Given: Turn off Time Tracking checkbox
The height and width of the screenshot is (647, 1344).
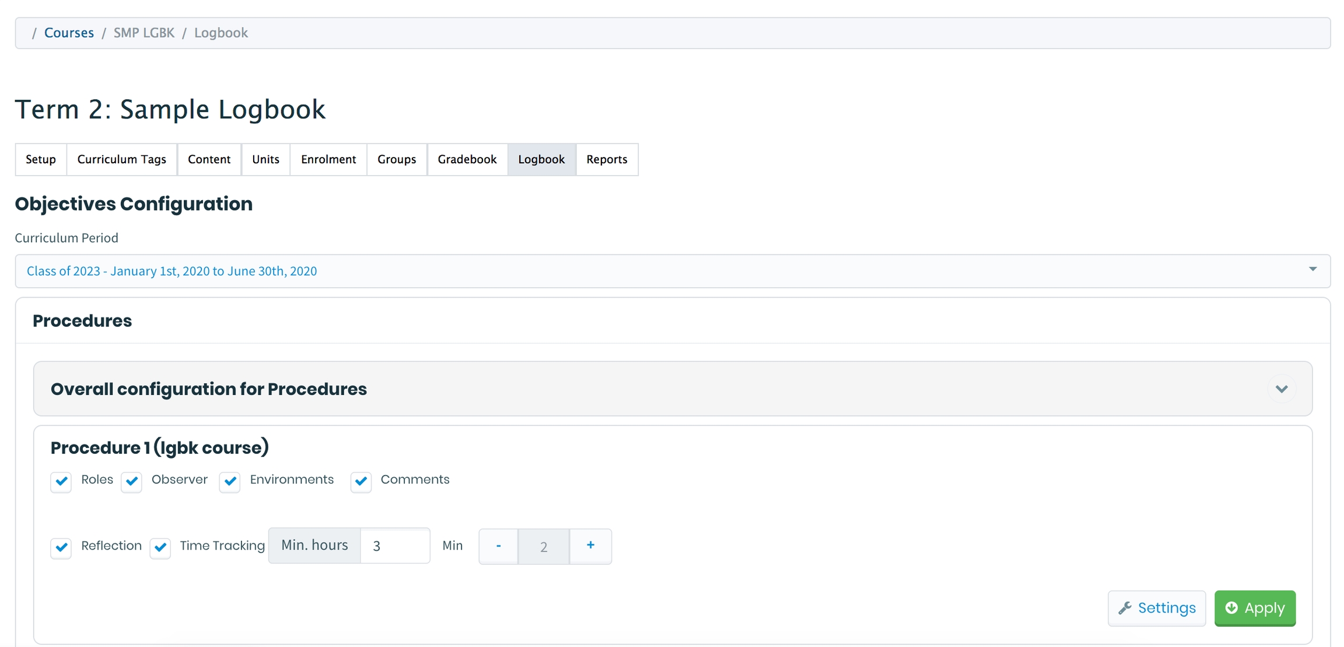Looking at the screenshot, I should tap(160, 547).
